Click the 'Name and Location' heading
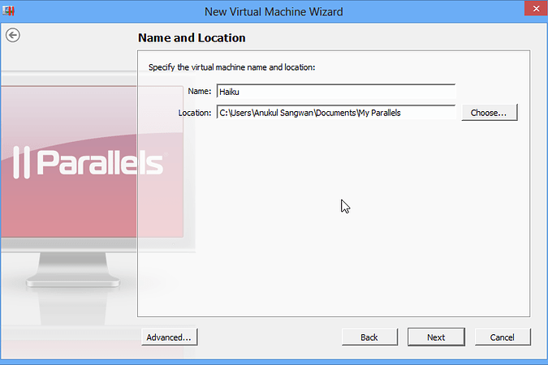The width and height of the screenshot is (548, 365). pyautogui.click(x=192, y=38)
